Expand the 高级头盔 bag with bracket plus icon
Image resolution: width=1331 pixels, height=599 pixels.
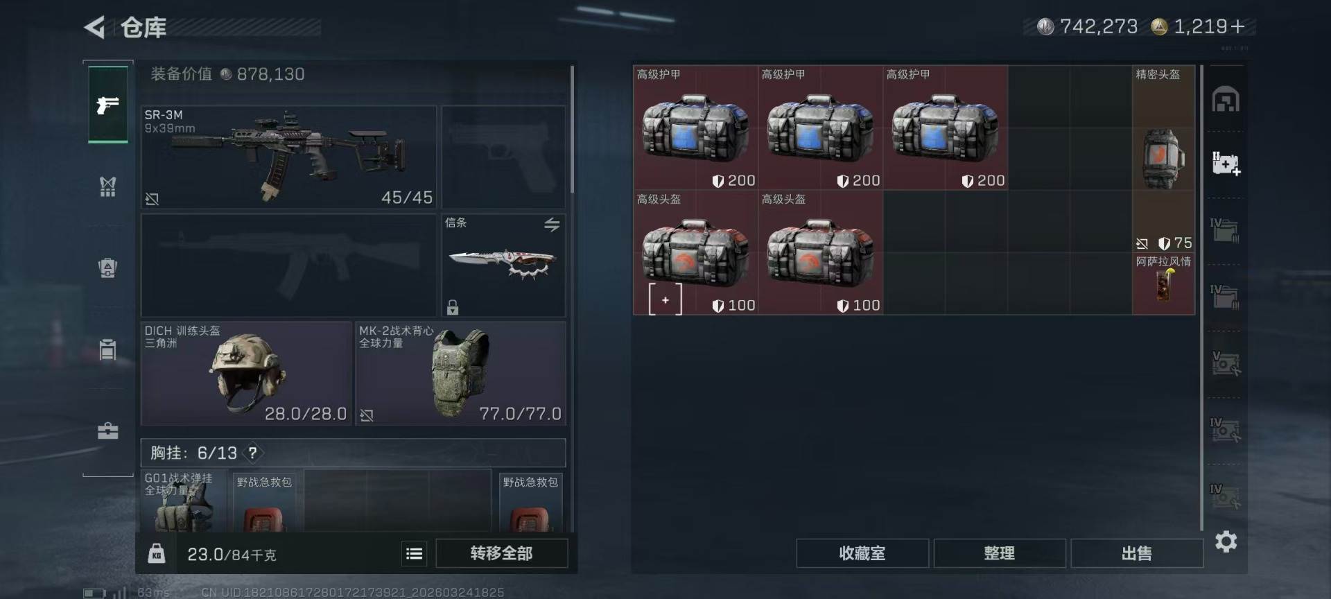pyautogui.click(x=665, y=299)
